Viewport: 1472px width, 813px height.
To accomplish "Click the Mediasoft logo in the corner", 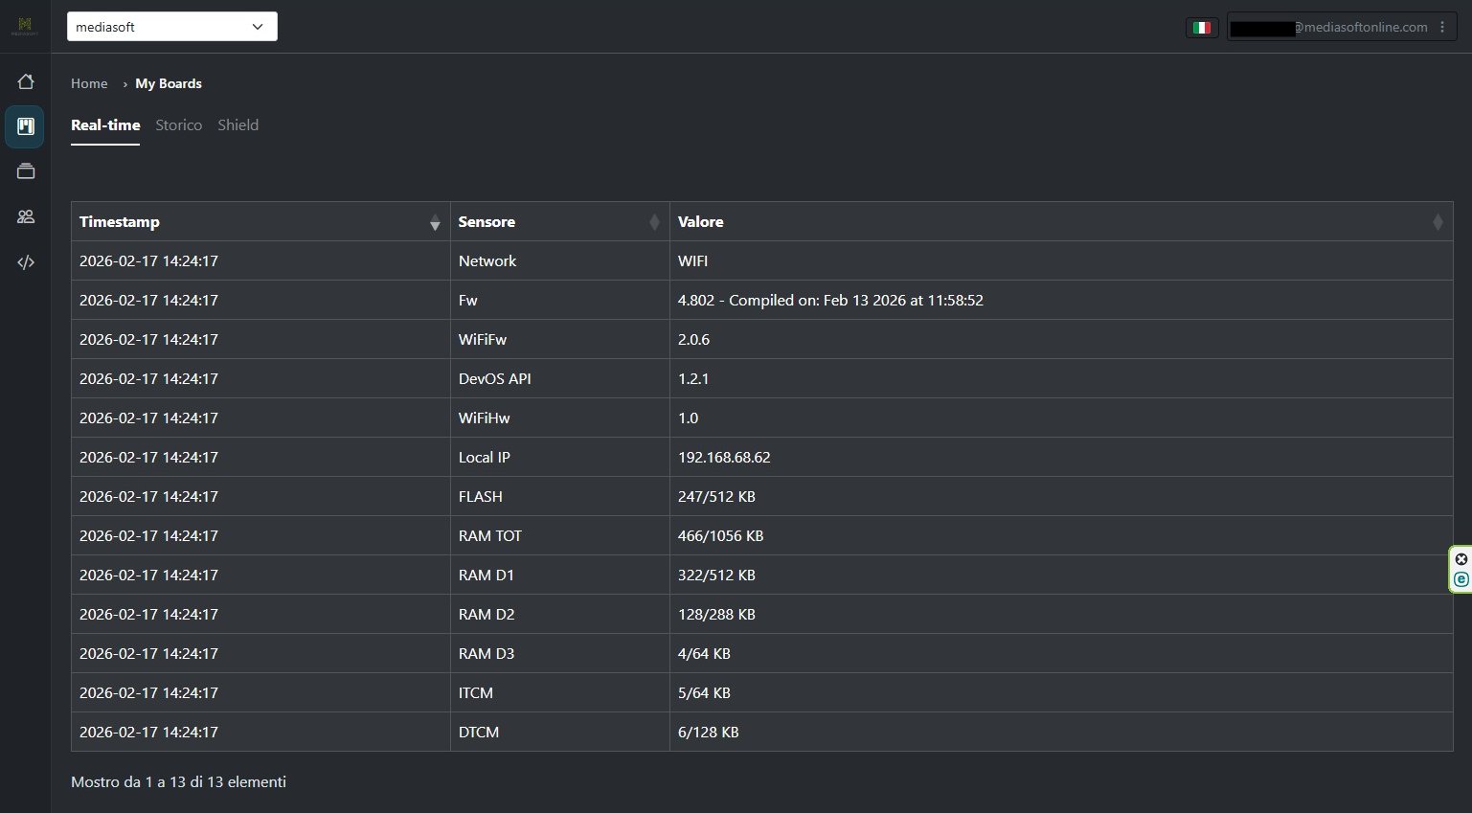I will pyautogui.click(x=25, y=26).
